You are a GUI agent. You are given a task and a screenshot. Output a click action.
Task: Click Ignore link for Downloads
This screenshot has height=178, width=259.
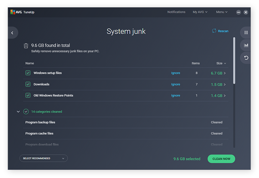[x=175, y=84]
